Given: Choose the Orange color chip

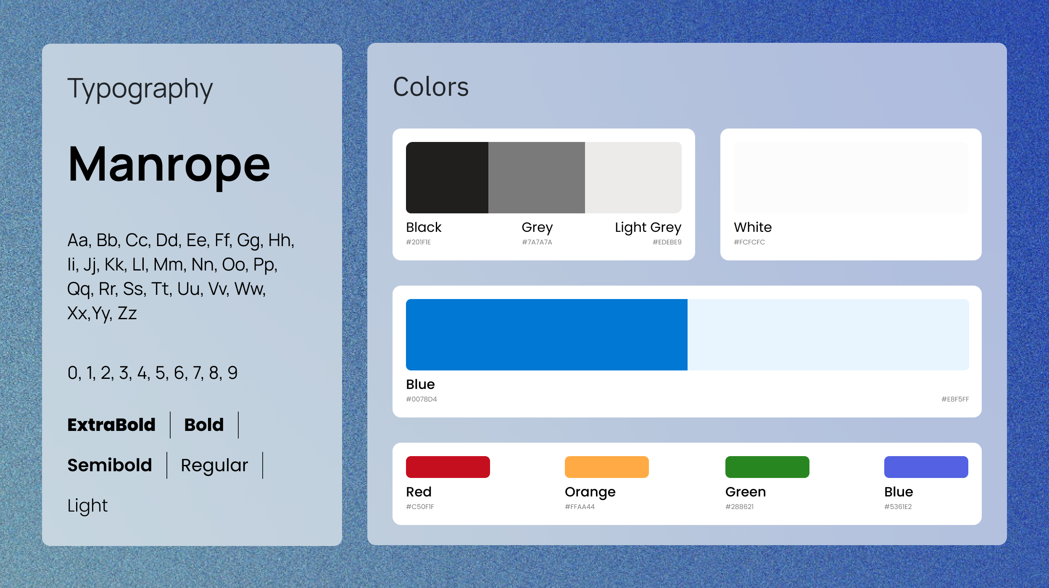Looking at the screenshot, I should click(606, 467).
